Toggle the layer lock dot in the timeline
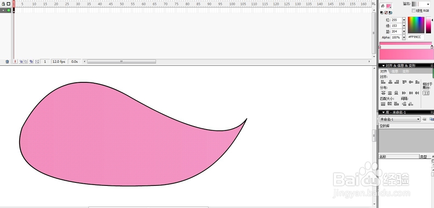The height and width of the screenshot is (208, 434). [x=3, y=10]
